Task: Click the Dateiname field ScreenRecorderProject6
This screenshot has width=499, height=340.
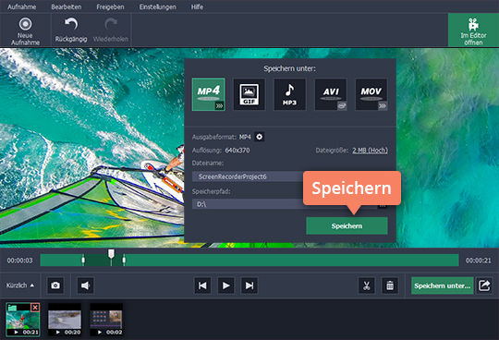Action: pyautogui.click(x=249, y=176)
